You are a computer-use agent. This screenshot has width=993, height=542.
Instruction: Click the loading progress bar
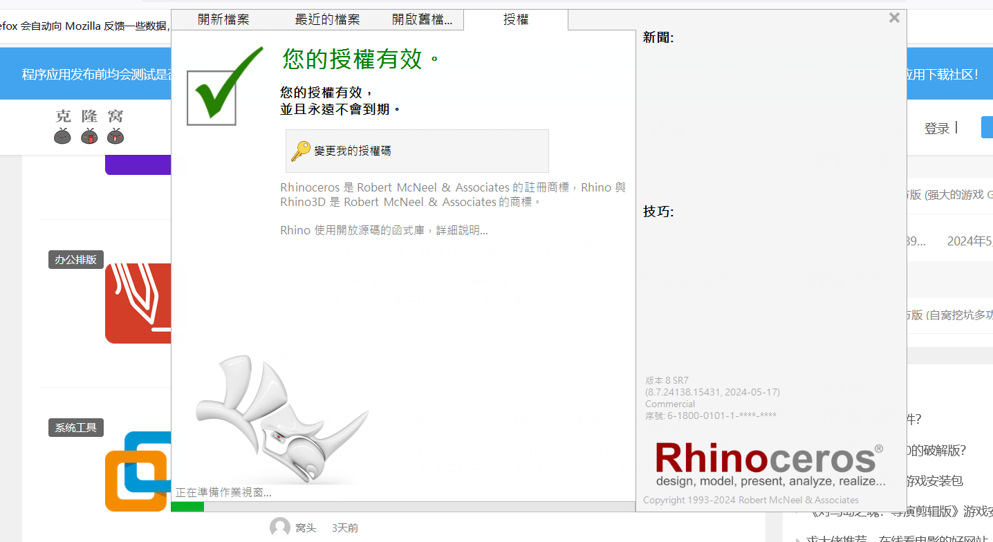coord(403,507)
